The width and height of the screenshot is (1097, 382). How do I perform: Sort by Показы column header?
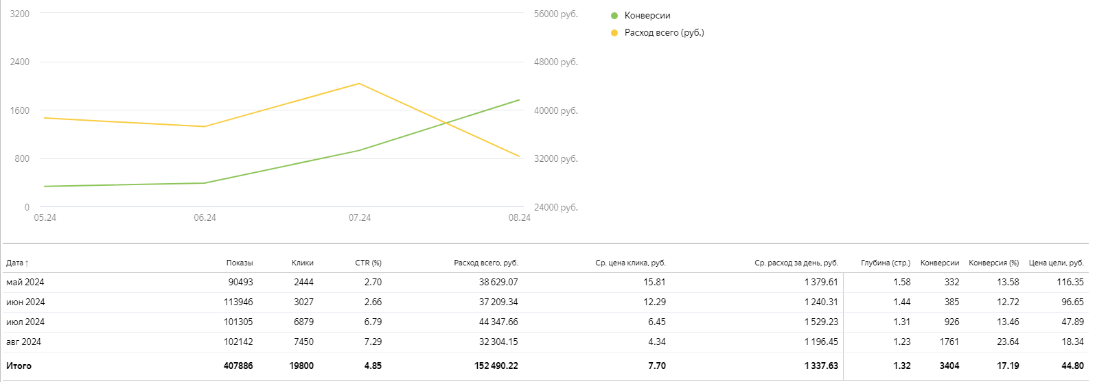(x=240, y=263)
